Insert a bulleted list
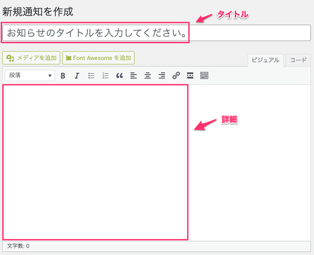This screenshot has height=255, width=314. pos(91,75)
